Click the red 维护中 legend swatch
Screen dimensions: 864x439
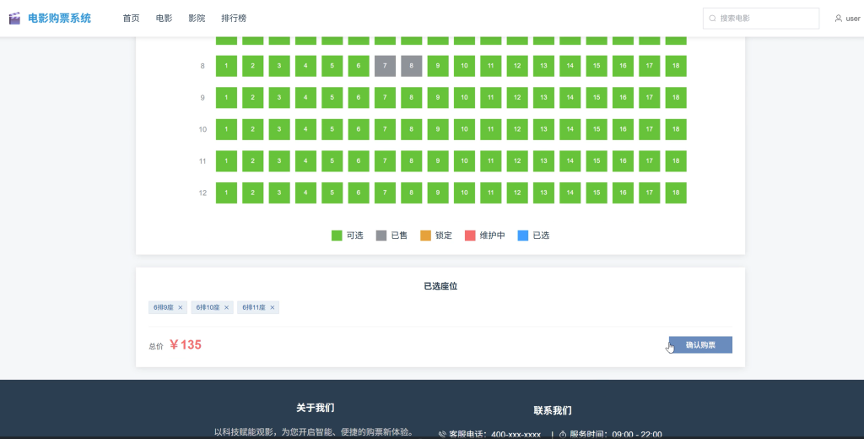coord(470,236)
